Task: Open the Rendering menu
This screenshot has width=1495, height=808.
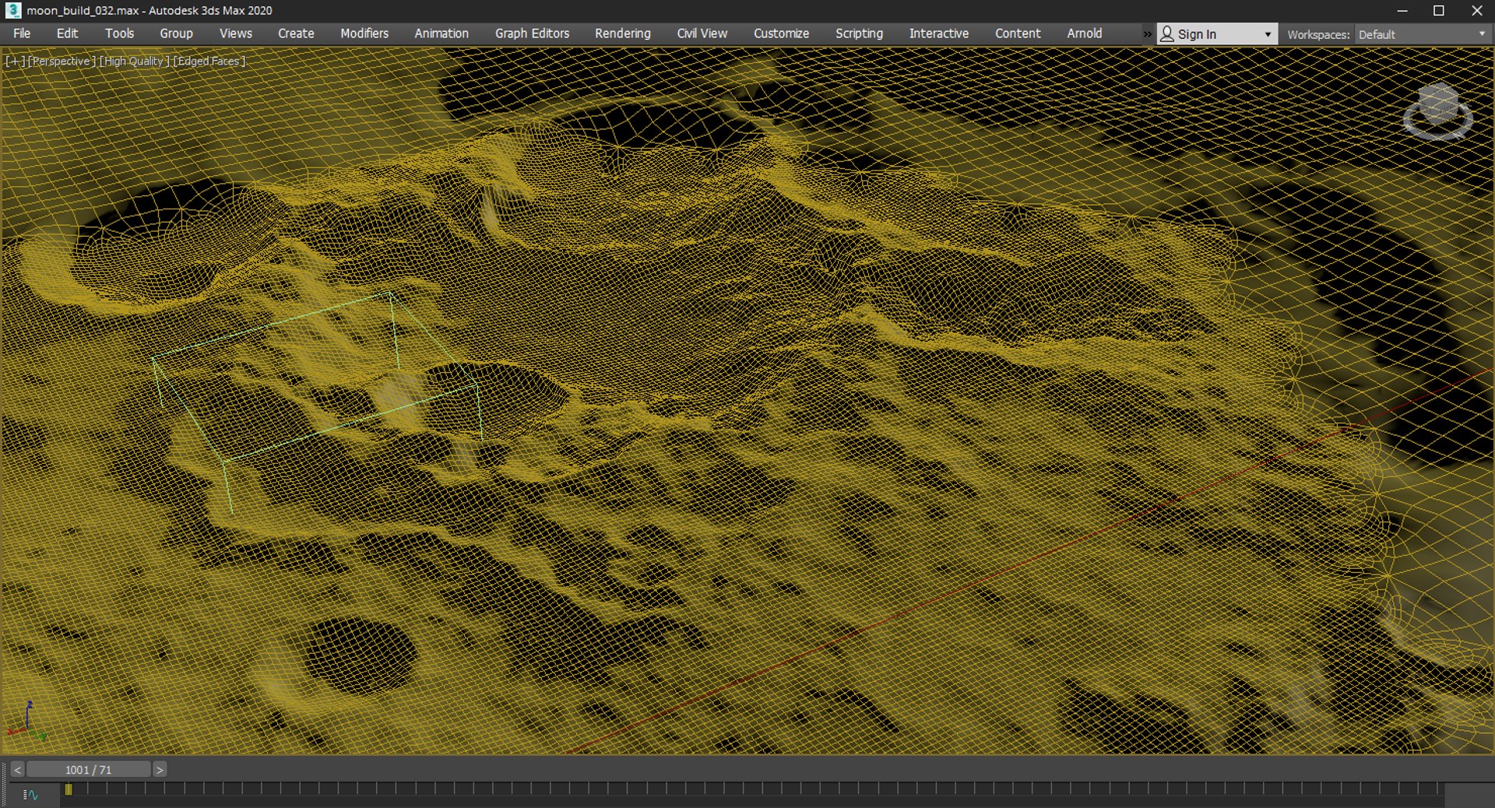Action: (x=622, y=33)
